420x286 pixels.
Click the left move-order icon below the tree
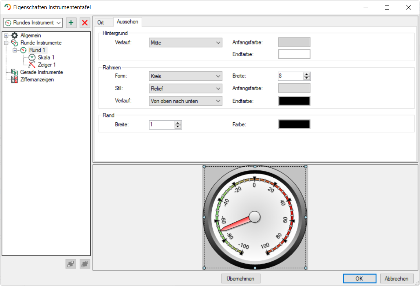71,264
